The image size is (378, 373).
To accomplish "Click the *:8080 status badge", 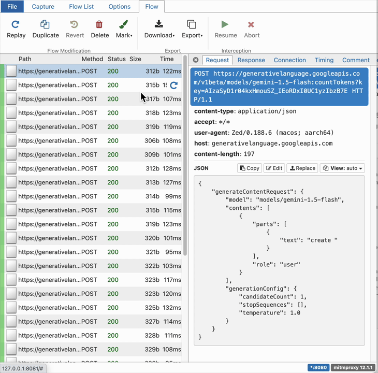I will click(x=318, y=367).
